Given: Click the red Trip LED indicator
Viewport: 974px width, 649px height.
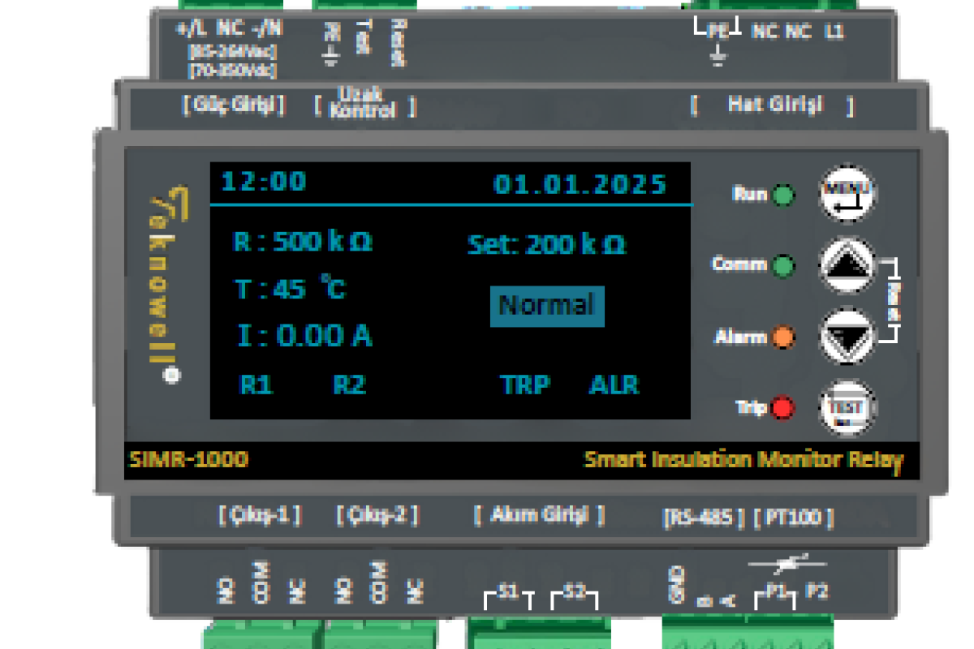Looking at the screenshot, I should pos(783,407).
